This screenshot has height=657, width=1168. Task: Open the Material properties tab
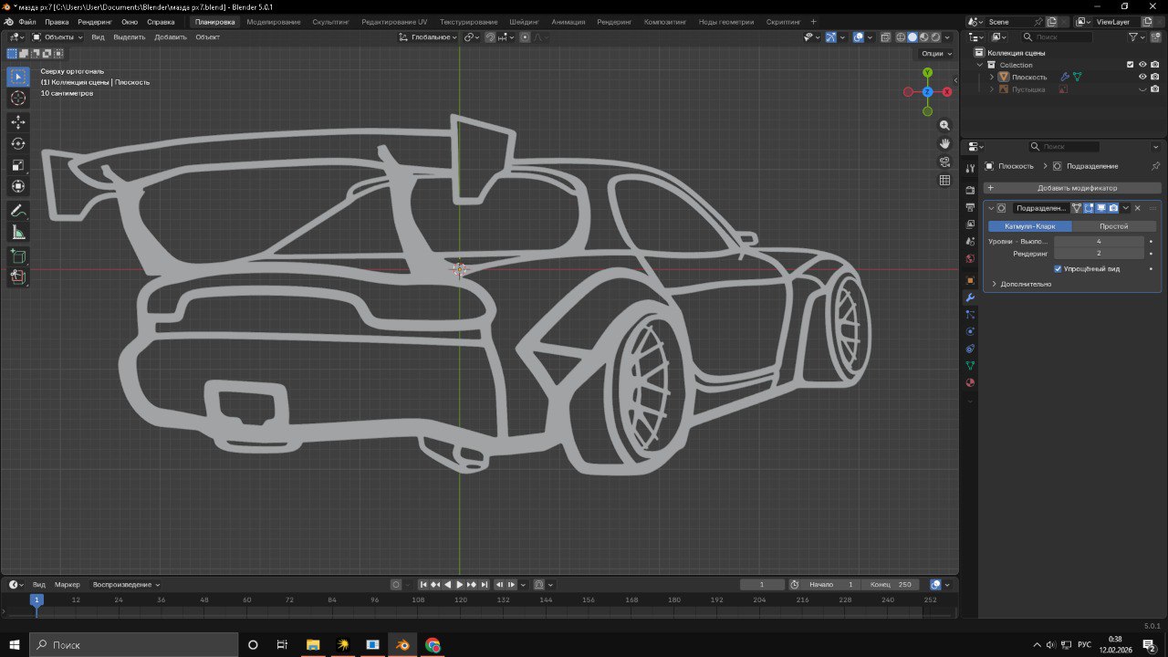pos(971,382)
